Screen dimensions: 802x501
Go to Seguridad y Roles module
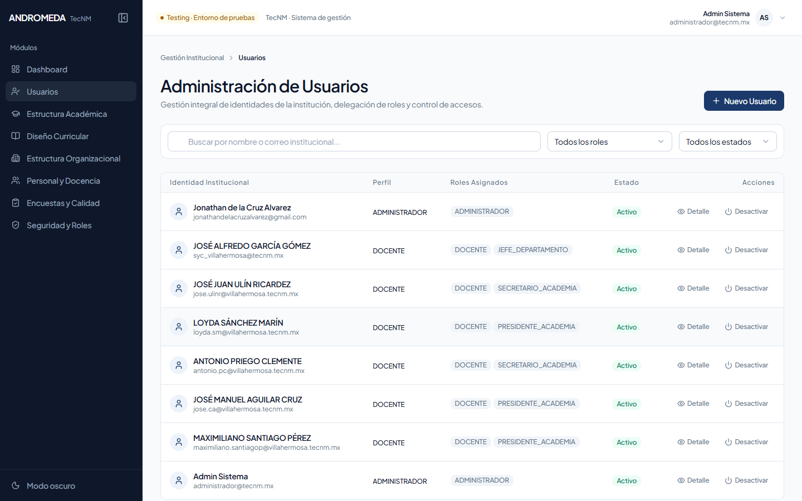(71, 225)
